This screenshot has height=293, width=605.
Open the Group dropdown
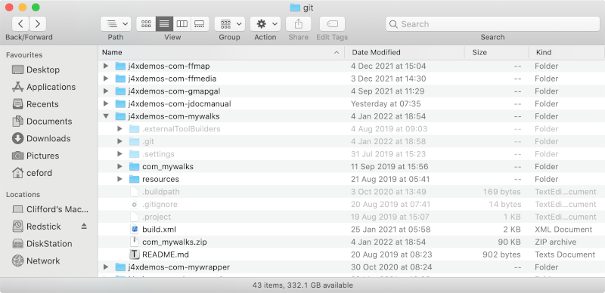230,24
